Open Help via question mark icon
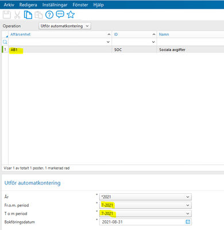 49,15
